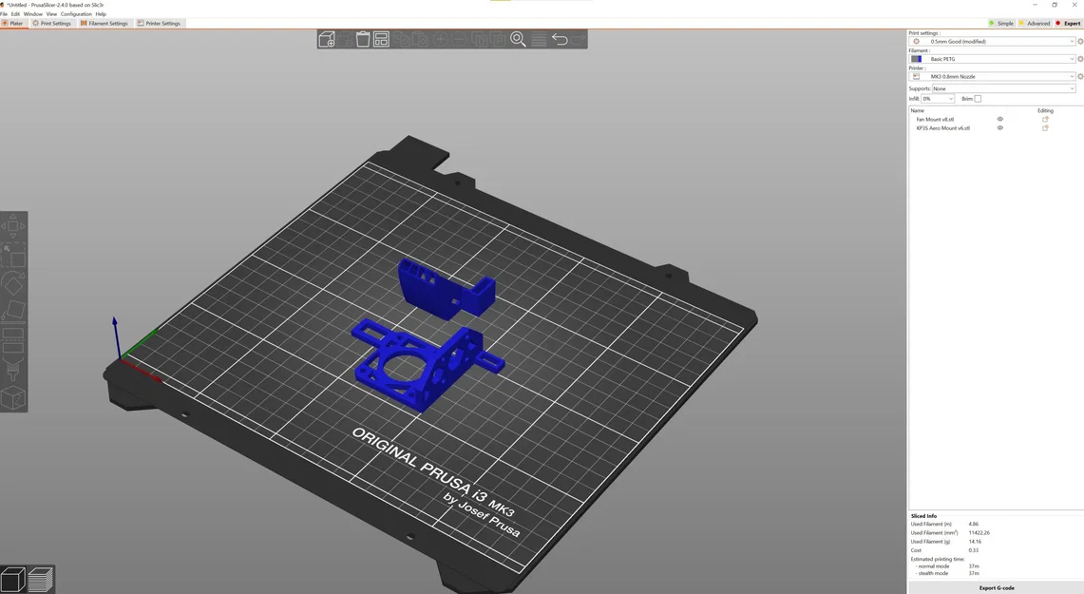Click the normal mode print time 37m
1084x594 pixels.
[974, 566]
